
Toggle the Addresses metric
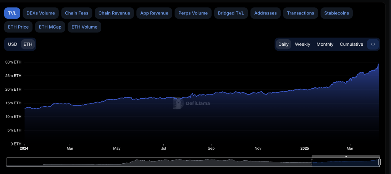point(265,13)
